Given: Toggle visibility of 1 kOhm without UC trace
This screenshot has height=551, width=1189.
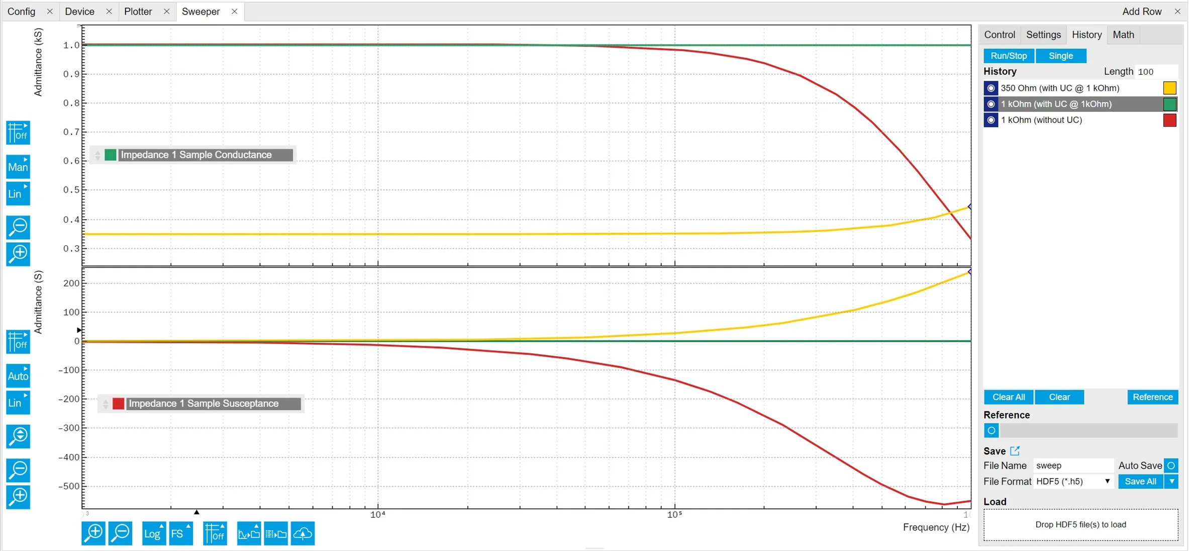Looking at the screenshot, I should pyautogui.click(x=991, y=120).
